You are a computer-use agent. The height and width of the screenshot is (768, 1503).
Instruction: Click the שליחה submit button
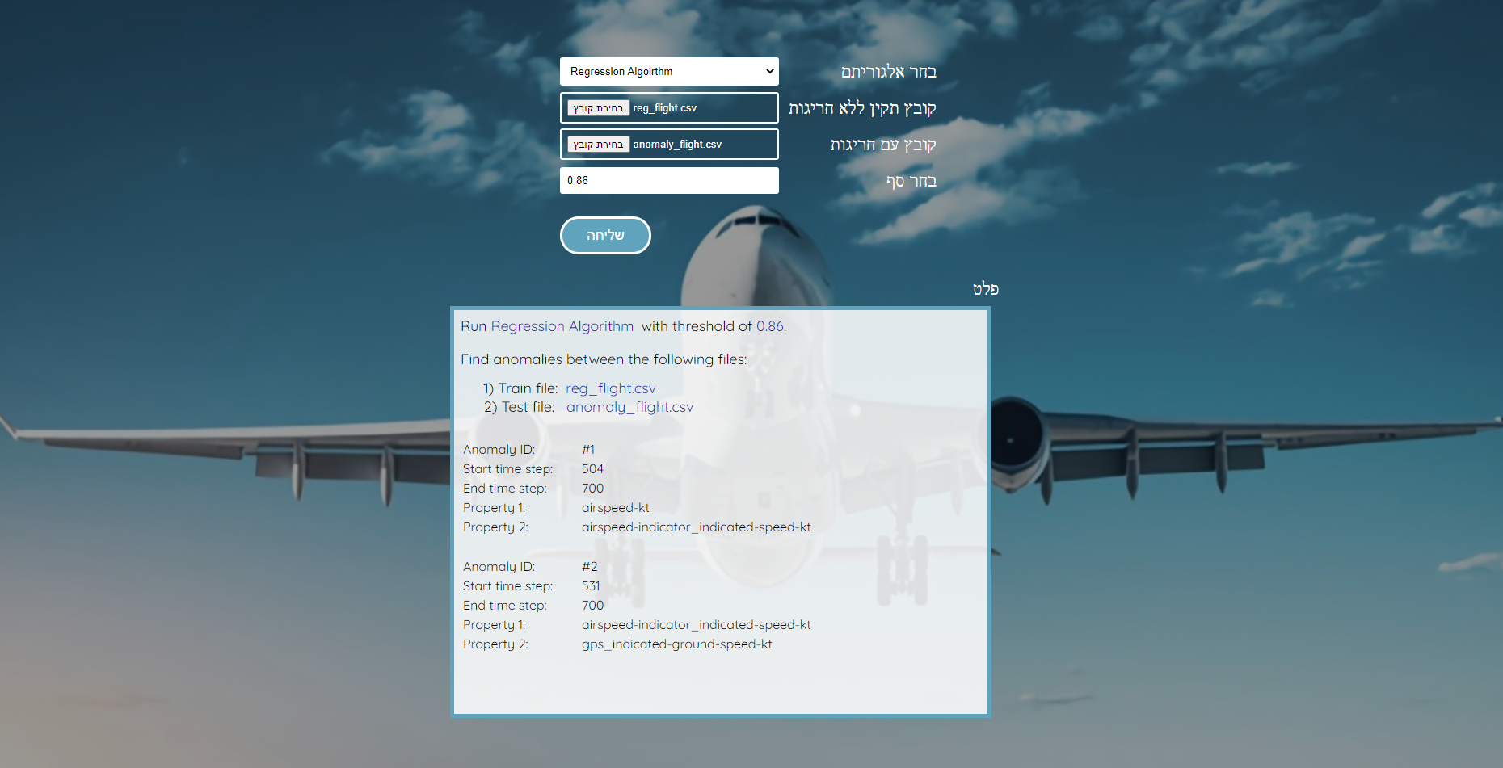(x=605, y=235)
